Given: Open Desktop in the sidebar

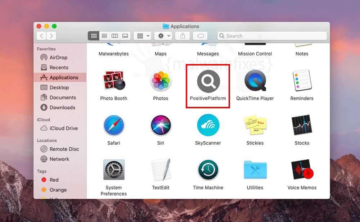Looking at the screenshot, I should (x=60, y=87).
